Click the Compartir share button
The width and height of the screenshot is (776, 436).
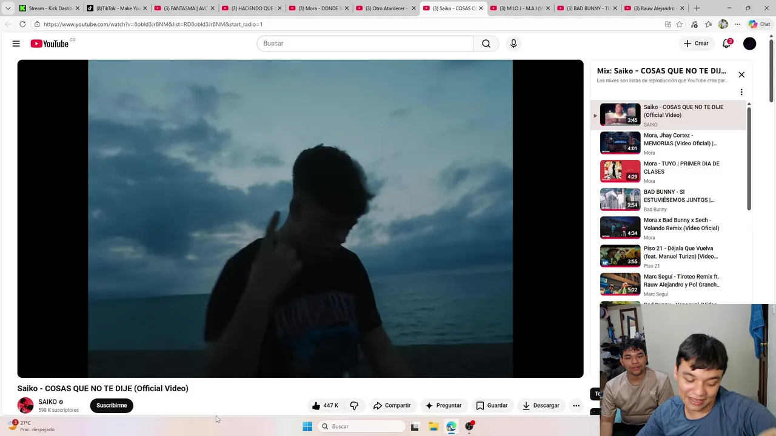(x=392, y=406)
